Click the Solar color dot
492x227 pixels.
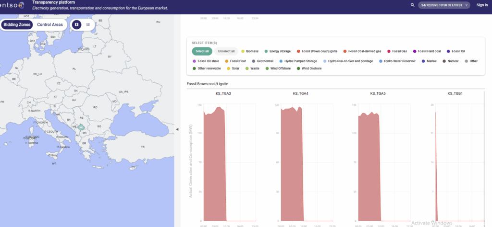point(229,68)
